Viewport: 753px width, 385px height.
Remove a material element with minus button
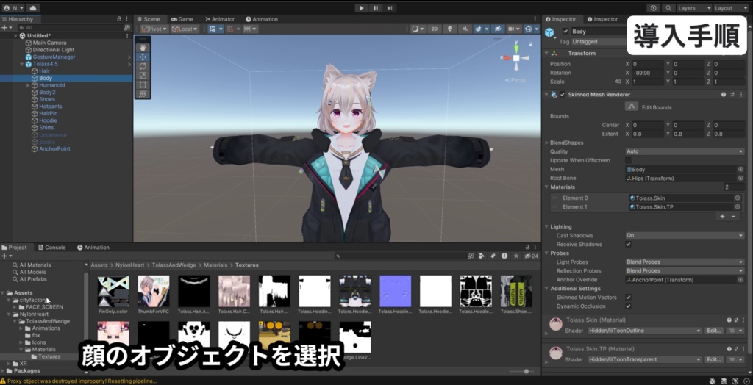[733, 217]
